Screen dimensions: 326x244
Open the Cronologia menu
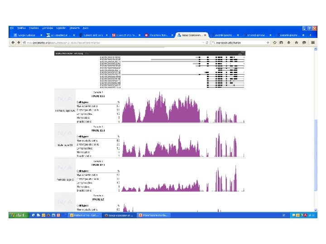[48, 28]
